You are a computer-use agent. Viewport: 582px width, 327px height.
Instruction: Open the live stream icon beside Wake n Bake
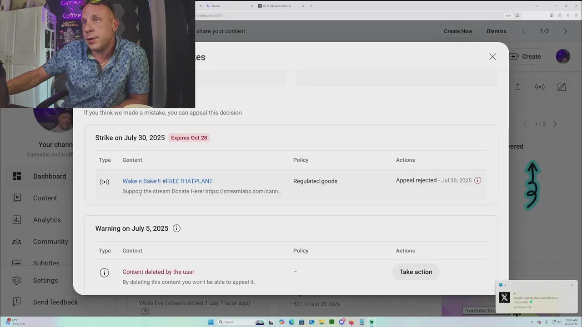(x=105, y=182)
